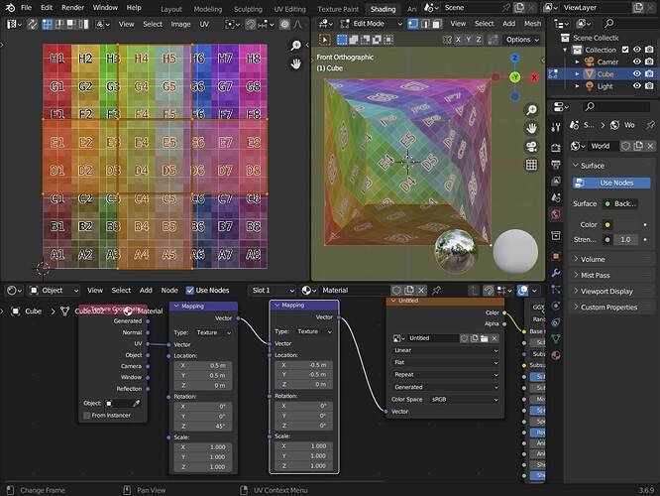Image resolution: width=660 pixels, height=496 pixels.
Task: Disable Cube render camera icon
Action: point(649,73)
